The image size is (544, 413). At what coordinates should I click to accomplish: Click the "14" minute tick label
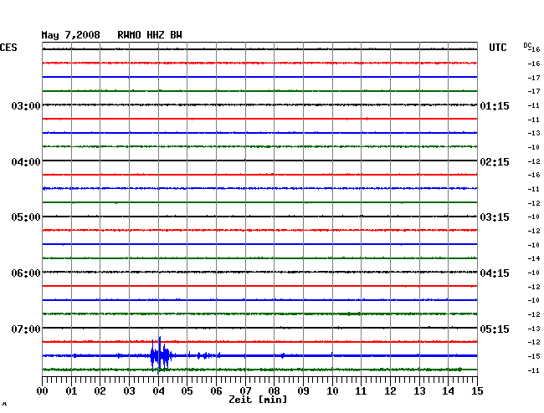(448, 391)
